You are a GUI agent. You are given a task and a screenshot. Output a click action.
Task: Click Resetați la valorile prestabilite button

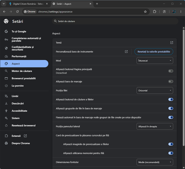[154, 52]
